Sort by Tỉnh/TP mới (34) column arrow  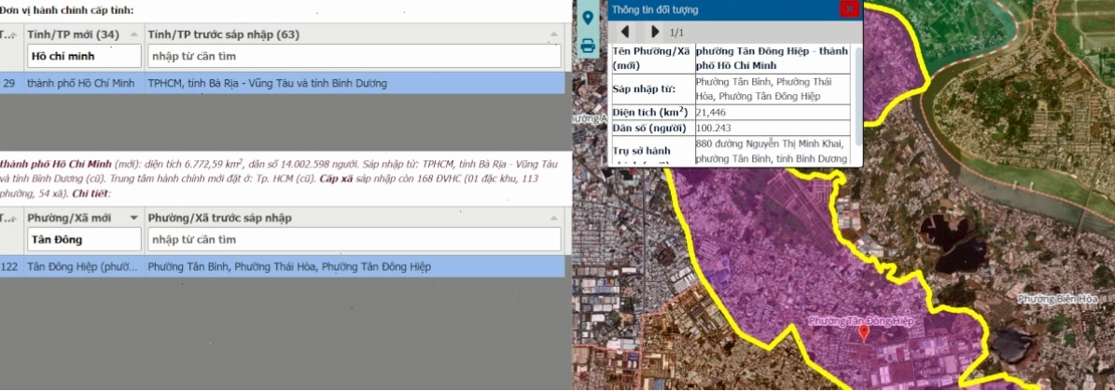[x=133, y=34]
